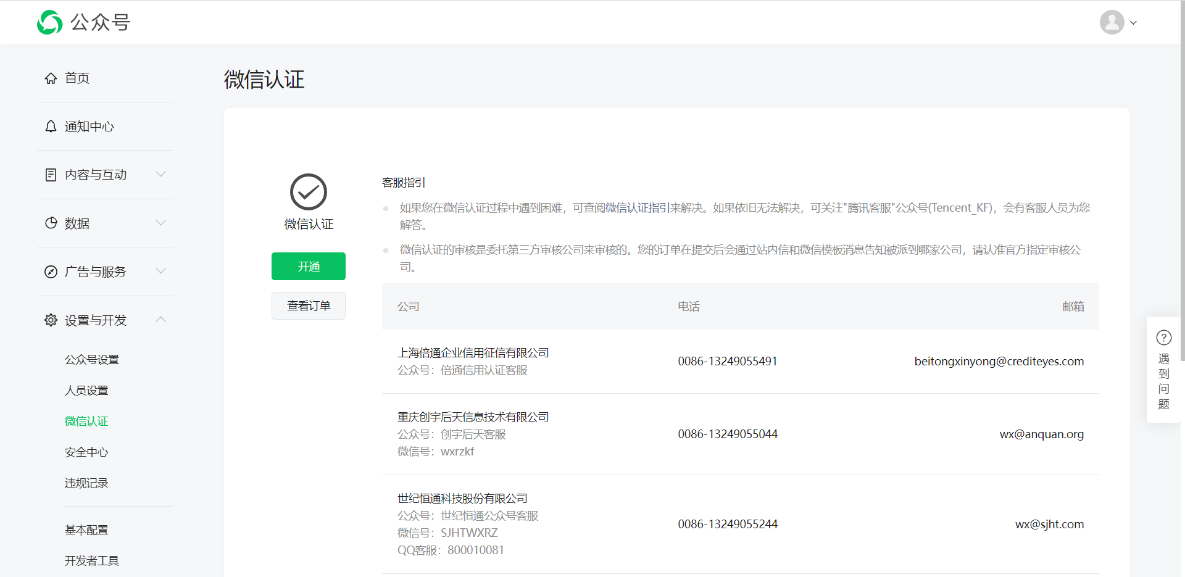Click the 邮箱 column header
The width and height of the screenshot is (1185, 577).
click(x=1073, y=306)
